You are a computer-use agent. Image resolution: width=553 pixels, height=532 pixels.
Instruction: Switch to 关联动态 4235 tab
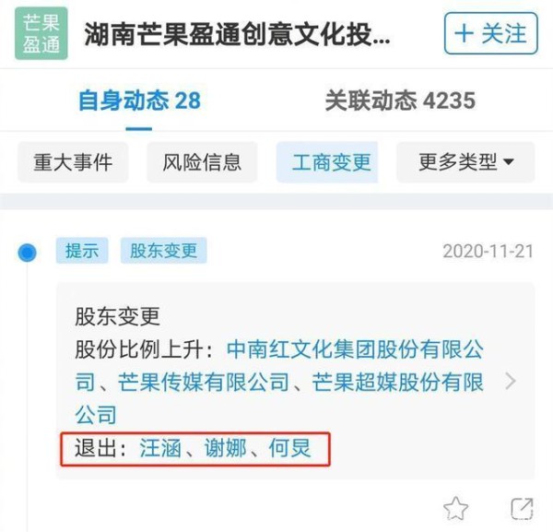point(400,100)
